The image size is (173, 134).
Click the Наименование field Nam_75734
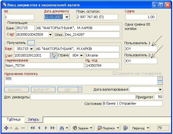tap(45, 66)
